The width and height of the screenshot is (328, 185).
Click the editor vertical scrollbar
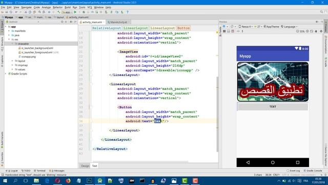pyautogui.click(x=217, y=114)
